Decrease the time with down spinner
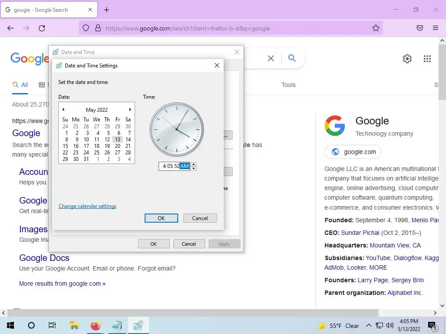446x334 pixels. pyautogui.click(x=194, y=168)
